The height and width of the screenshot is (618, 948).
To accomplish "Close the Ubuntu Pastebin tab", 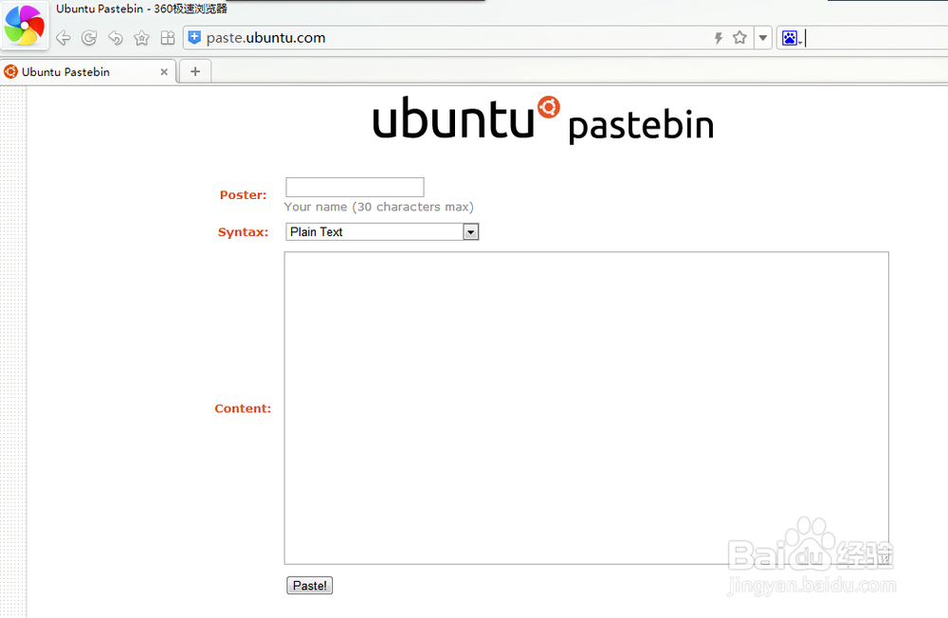I will (164, 72).
